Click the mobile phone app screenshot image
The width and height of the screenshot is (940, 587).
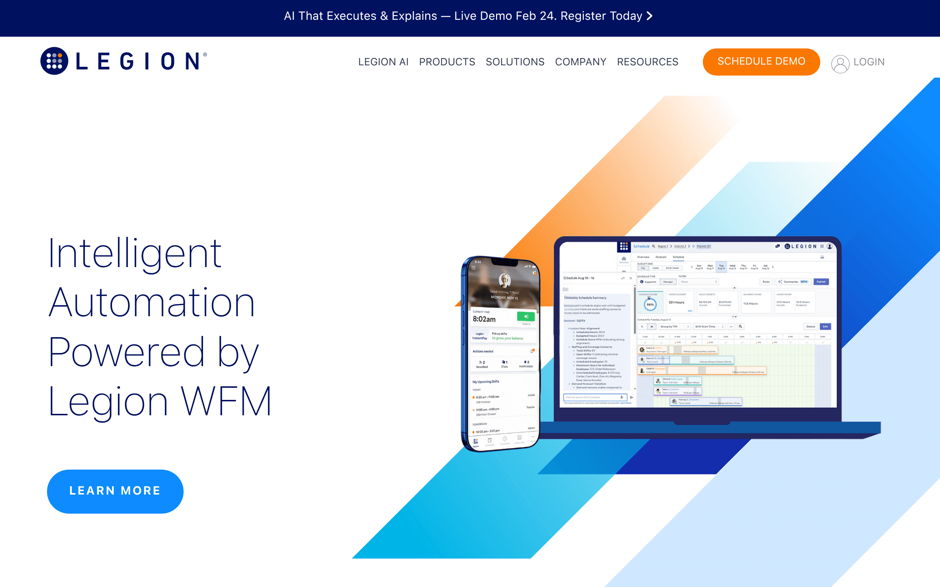coord(500,354)
